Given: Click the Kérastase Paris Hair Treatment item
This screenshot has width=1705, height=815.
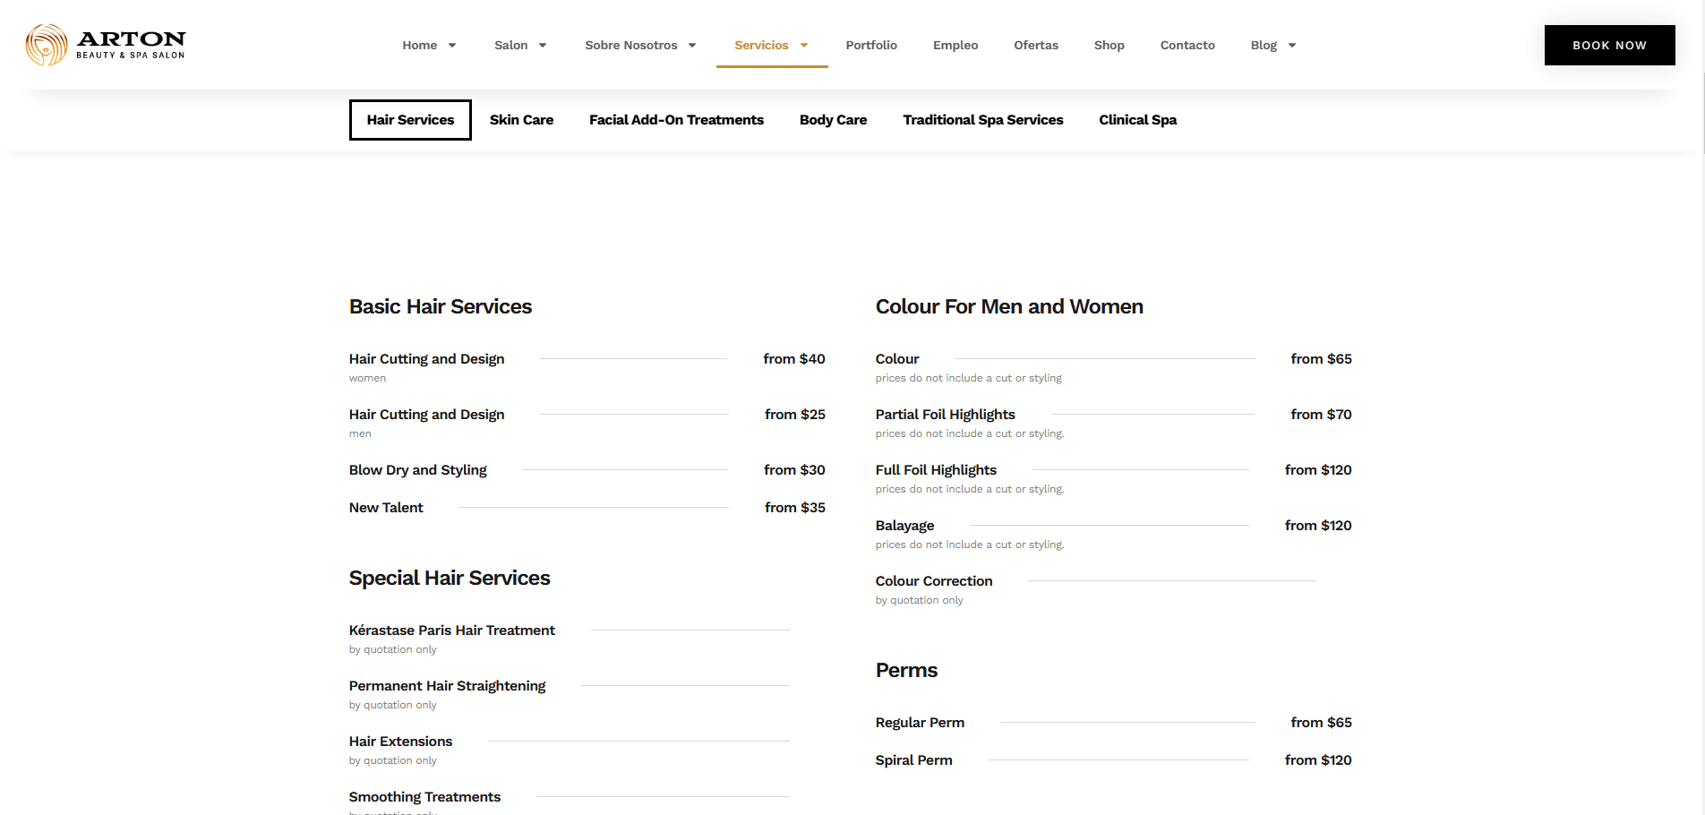Looking at the screenshot, I should pos(451,631).
